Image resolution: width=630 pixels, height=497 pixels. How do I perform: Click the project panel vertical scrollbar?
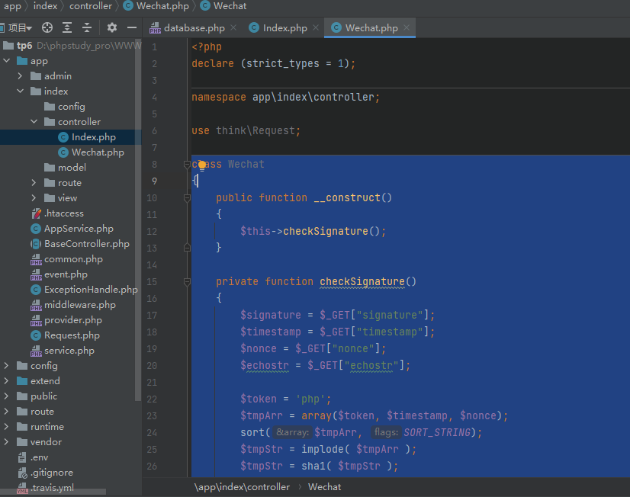pos(138,221)
